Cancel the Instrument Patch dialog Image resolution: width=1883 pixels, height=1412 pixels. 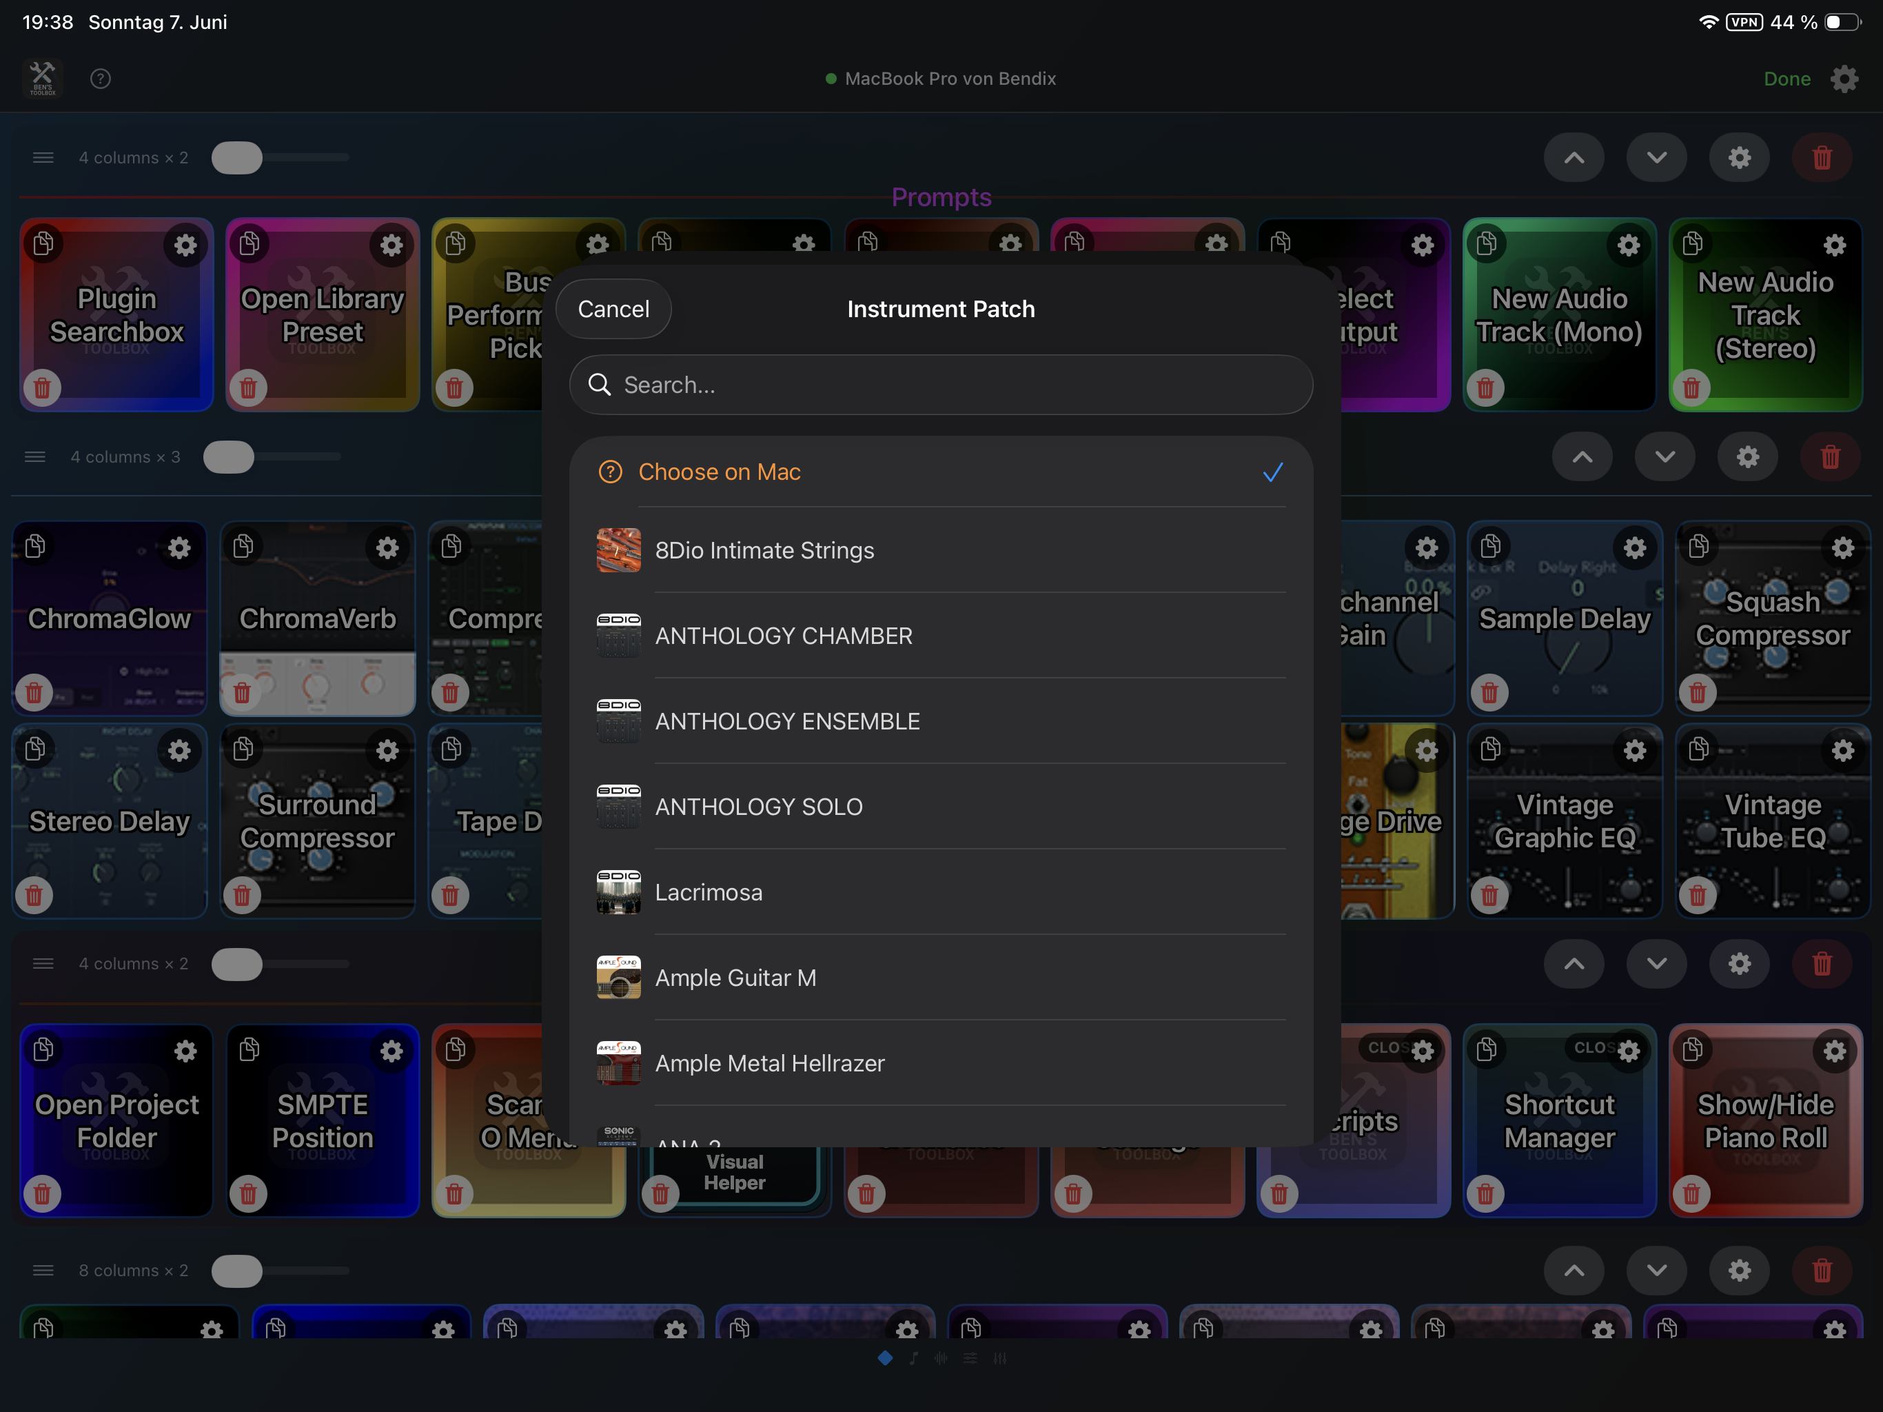coord(613,308)
